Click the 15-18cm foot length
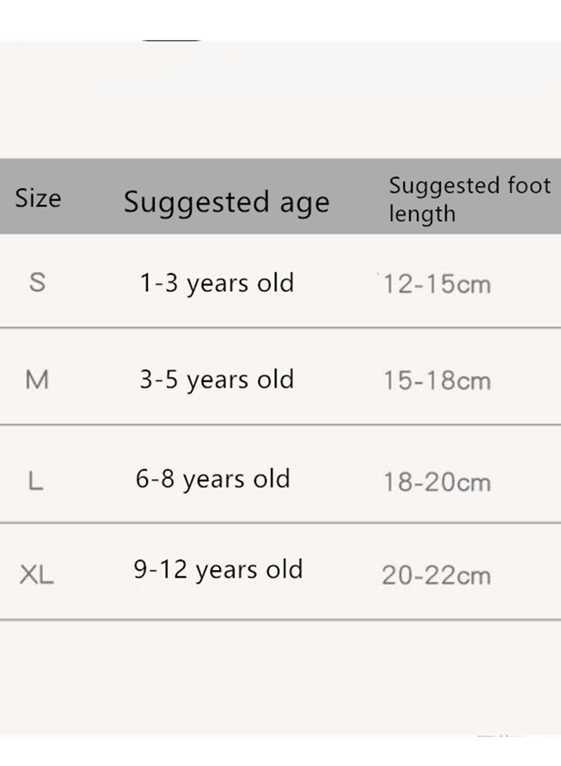Image resolution: width=561 pixels, height=766 pixels. (437, 381)
